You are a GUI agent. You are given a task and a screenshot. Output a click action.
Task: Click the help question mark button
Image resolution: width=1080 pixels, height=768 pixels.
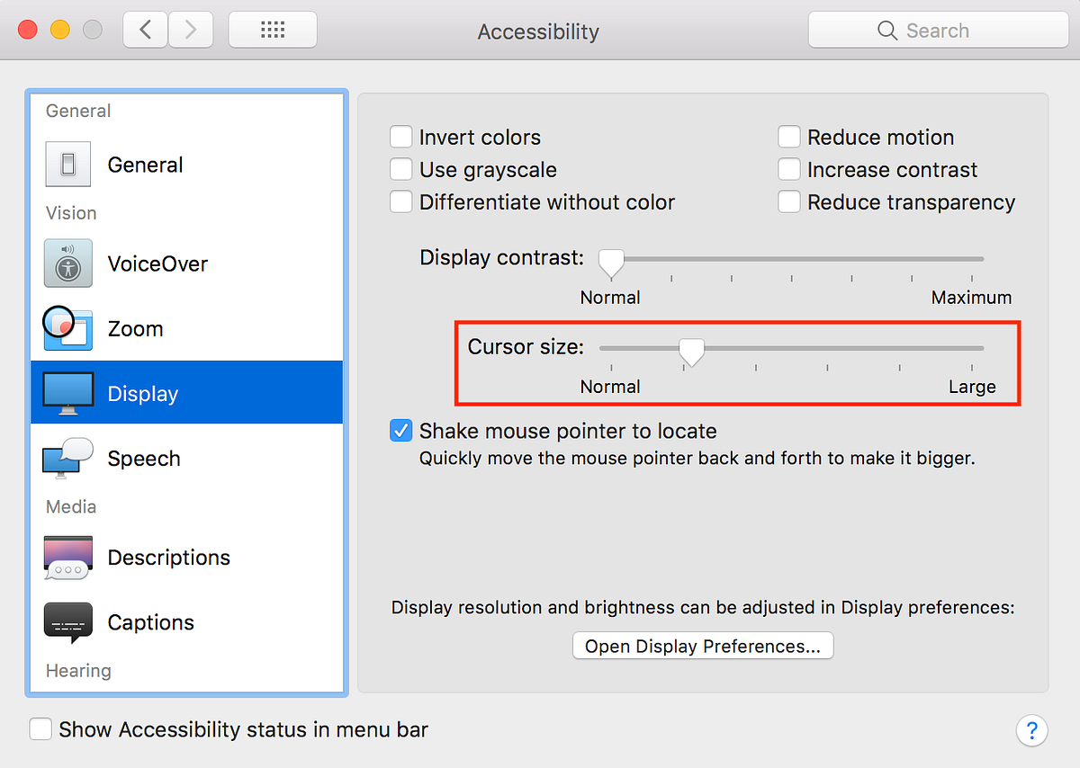[1031, 730]
